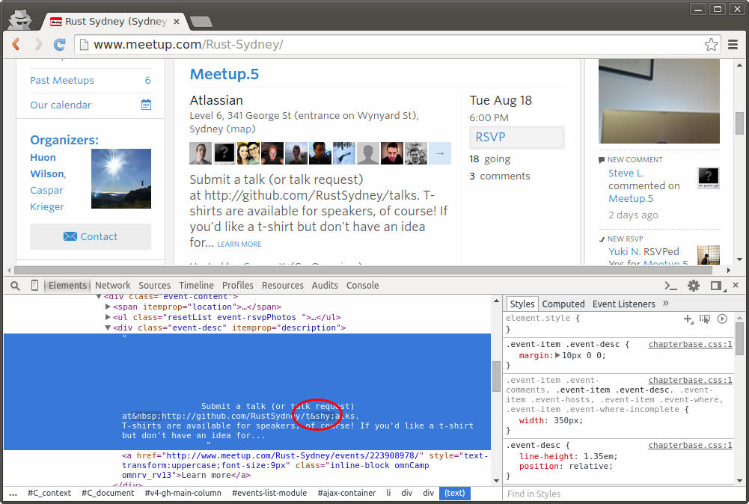Click the DevTools search magnifier icon
Image resolution: width=749 pixels, height=504 pixels.
click(x=15, y=286)
